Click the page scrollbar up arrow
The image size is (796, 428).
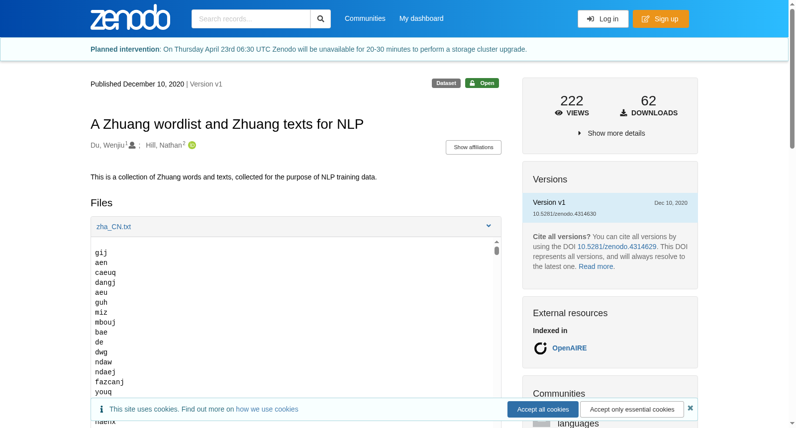point(792,4)
